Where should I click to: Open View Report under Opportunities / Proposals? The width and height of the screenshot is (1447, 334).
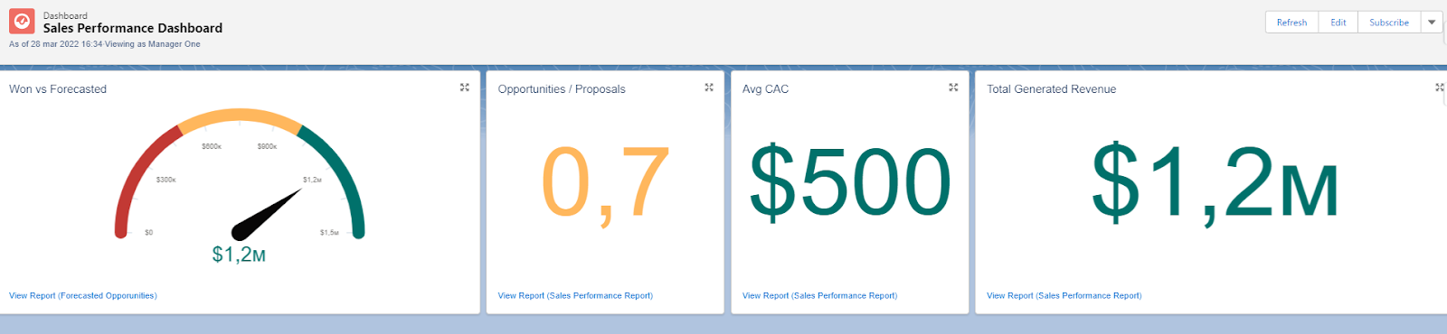tap(575, 295)
